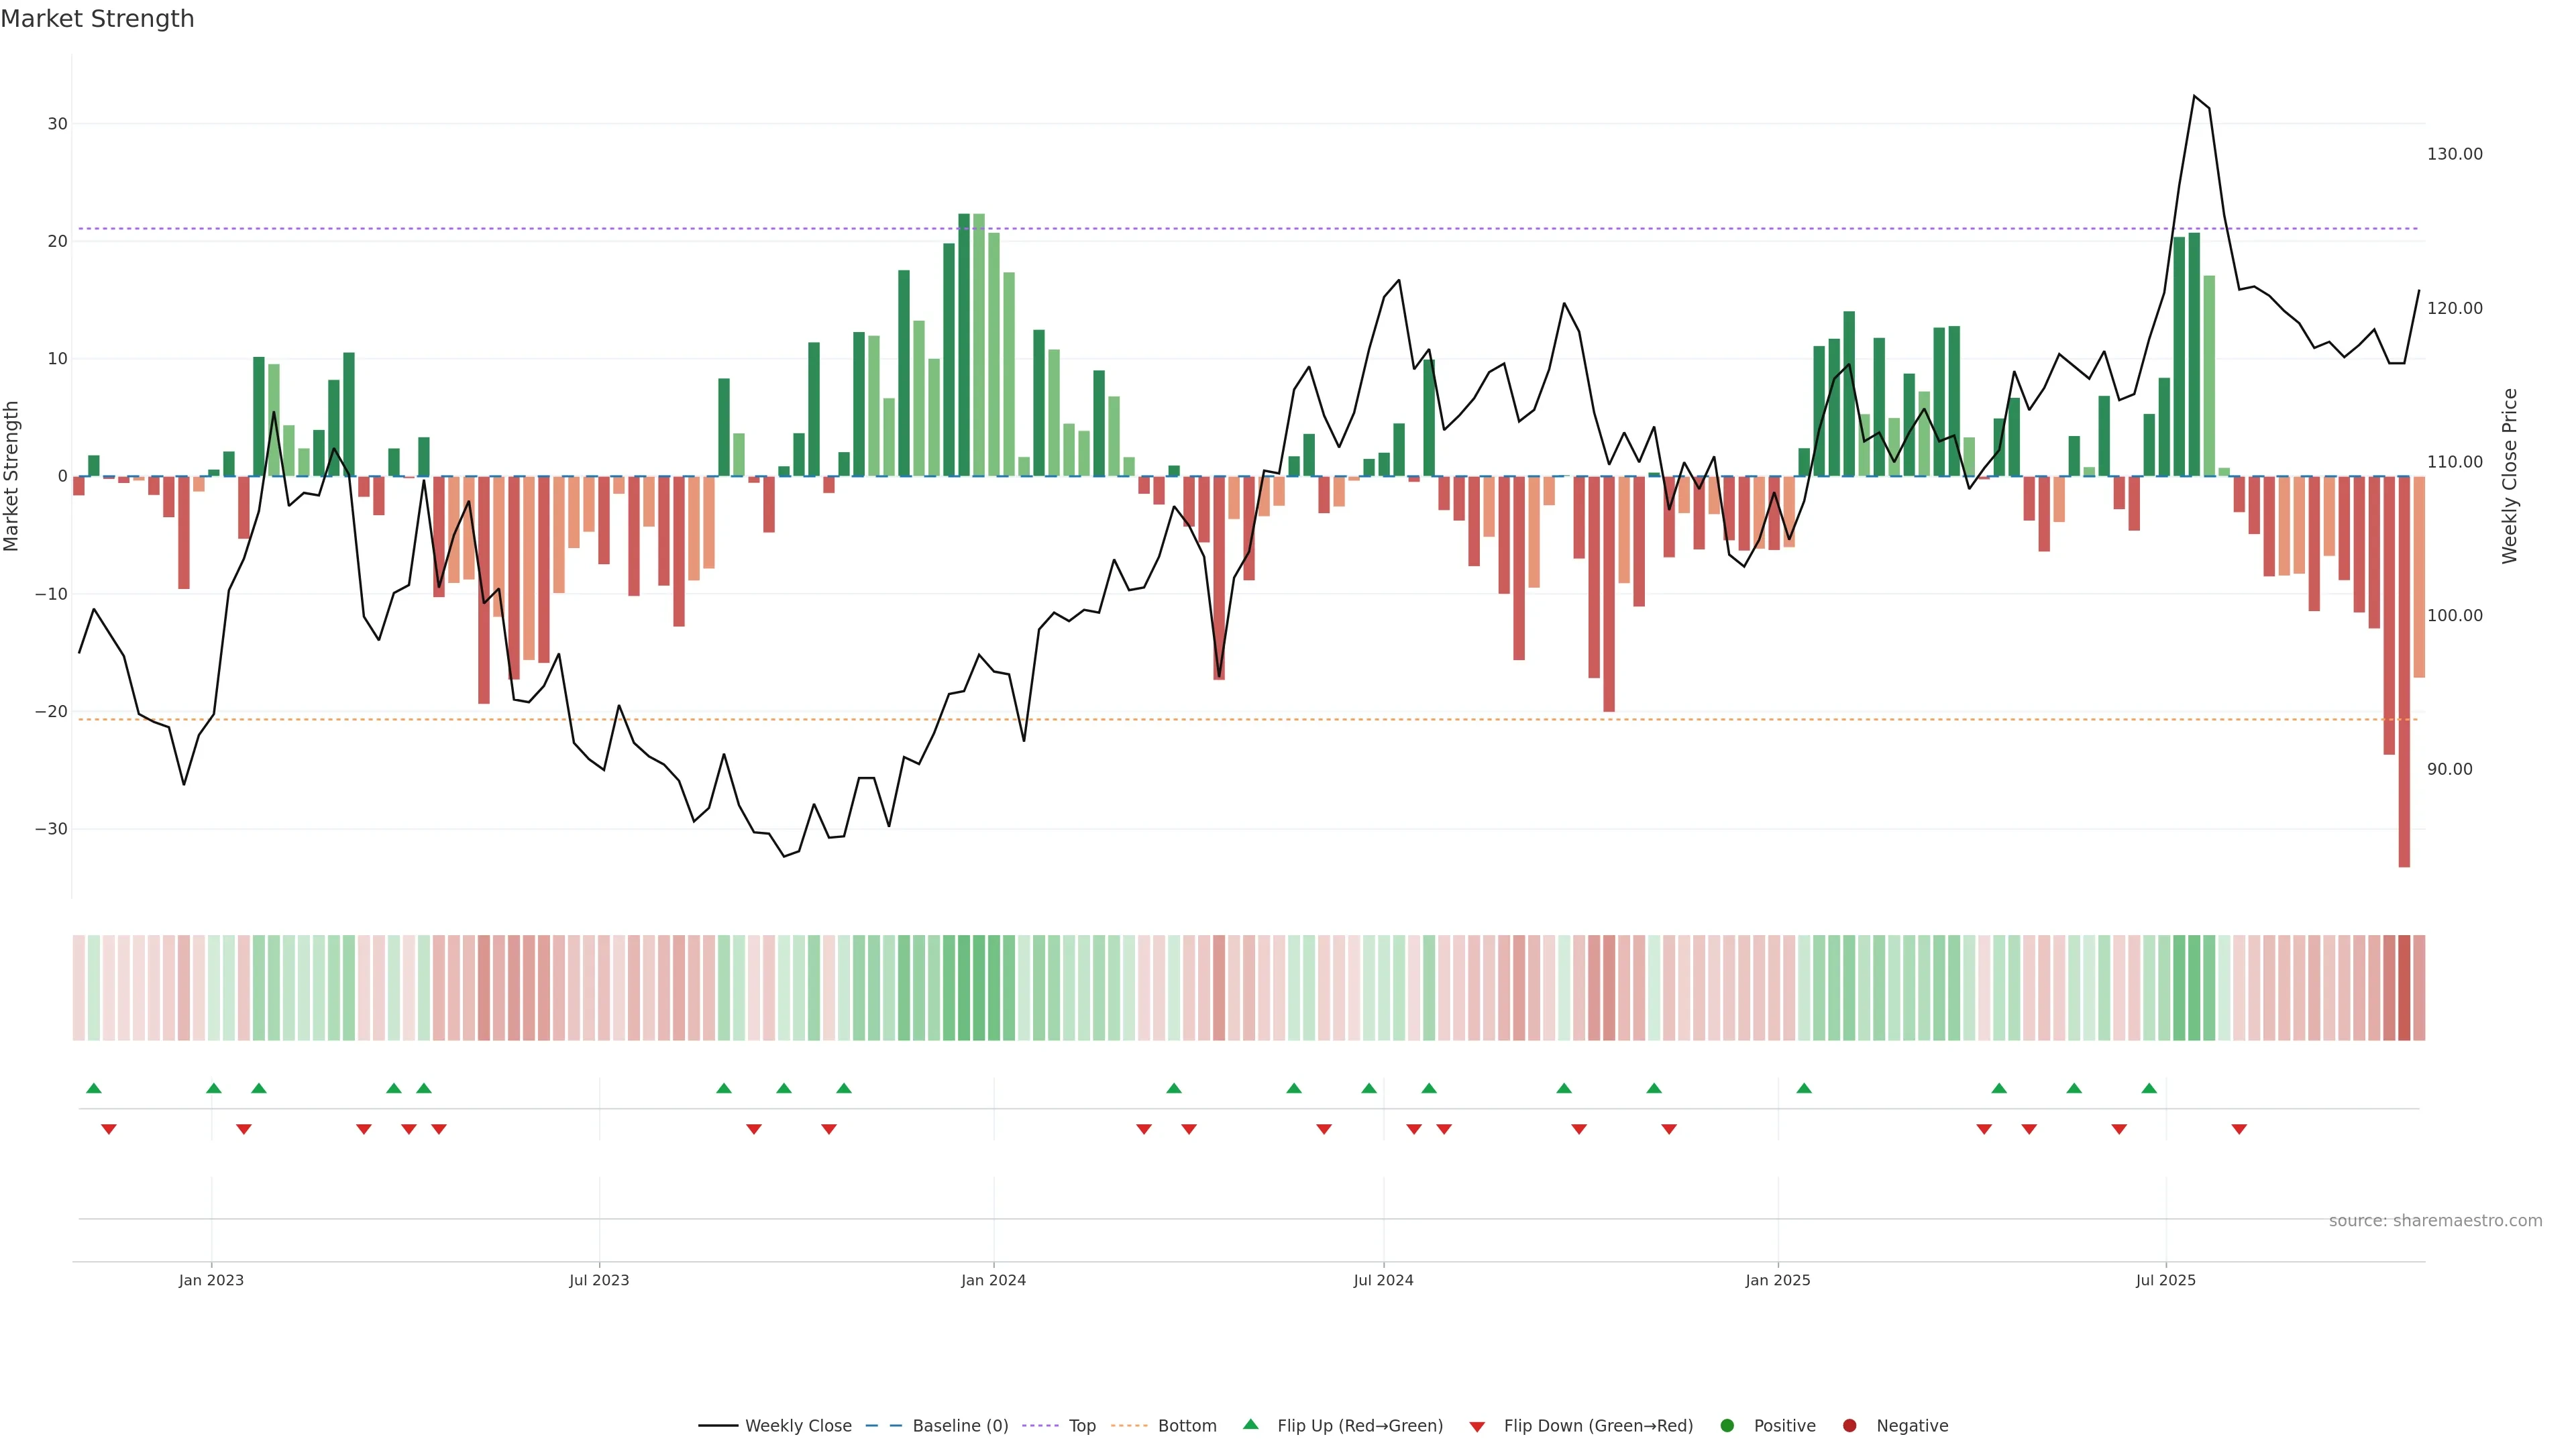Click the leftmost green flip-up triangle marker
Viewport: 2576px width, 1449px height.
pyautogui.click(x=94, y=1088)
